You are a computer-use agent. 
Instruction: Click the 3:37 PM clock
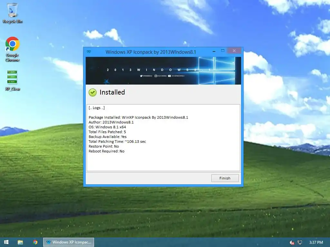coord(316,242)
